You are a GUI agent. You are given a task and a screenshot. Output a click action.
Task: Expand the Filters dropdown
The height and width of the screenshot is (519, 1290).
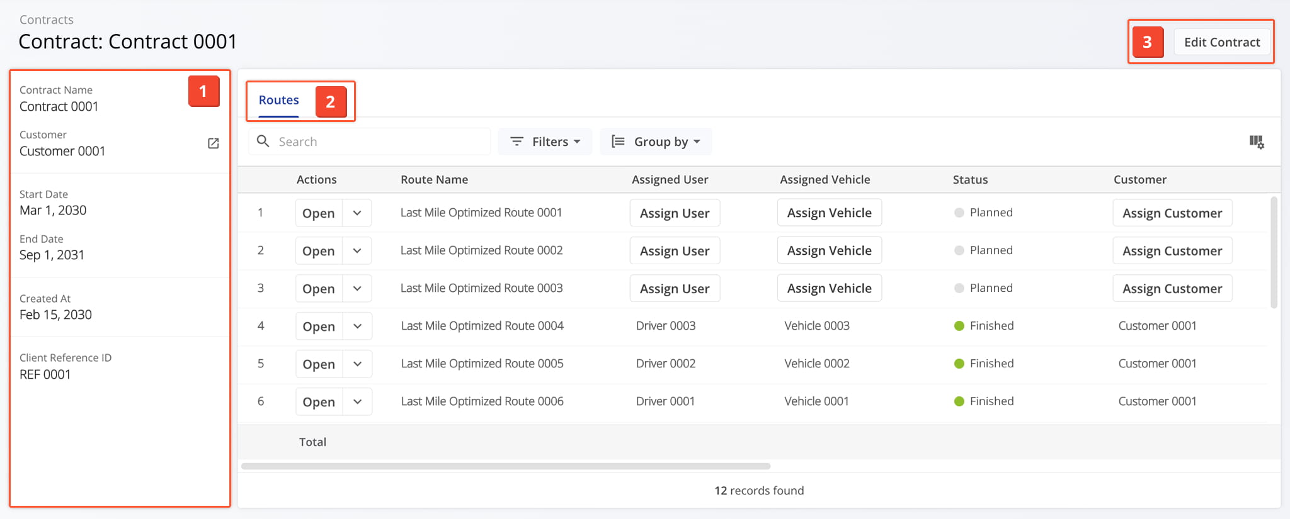576,142
